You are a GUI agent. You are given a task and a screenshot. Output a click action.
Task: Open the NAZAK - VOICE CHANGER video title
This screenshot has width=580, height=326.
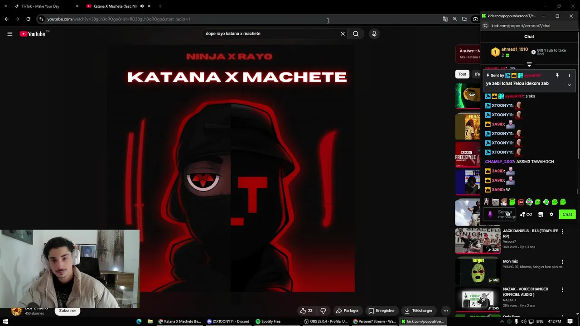click(x=525, y=292)
